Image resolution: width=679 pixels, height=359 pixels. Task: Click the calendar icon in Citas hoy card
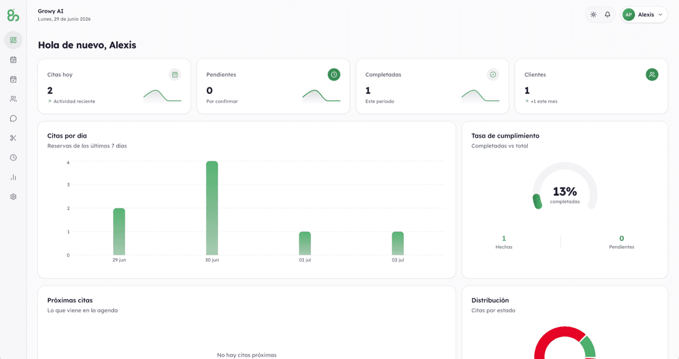point(175,74)
